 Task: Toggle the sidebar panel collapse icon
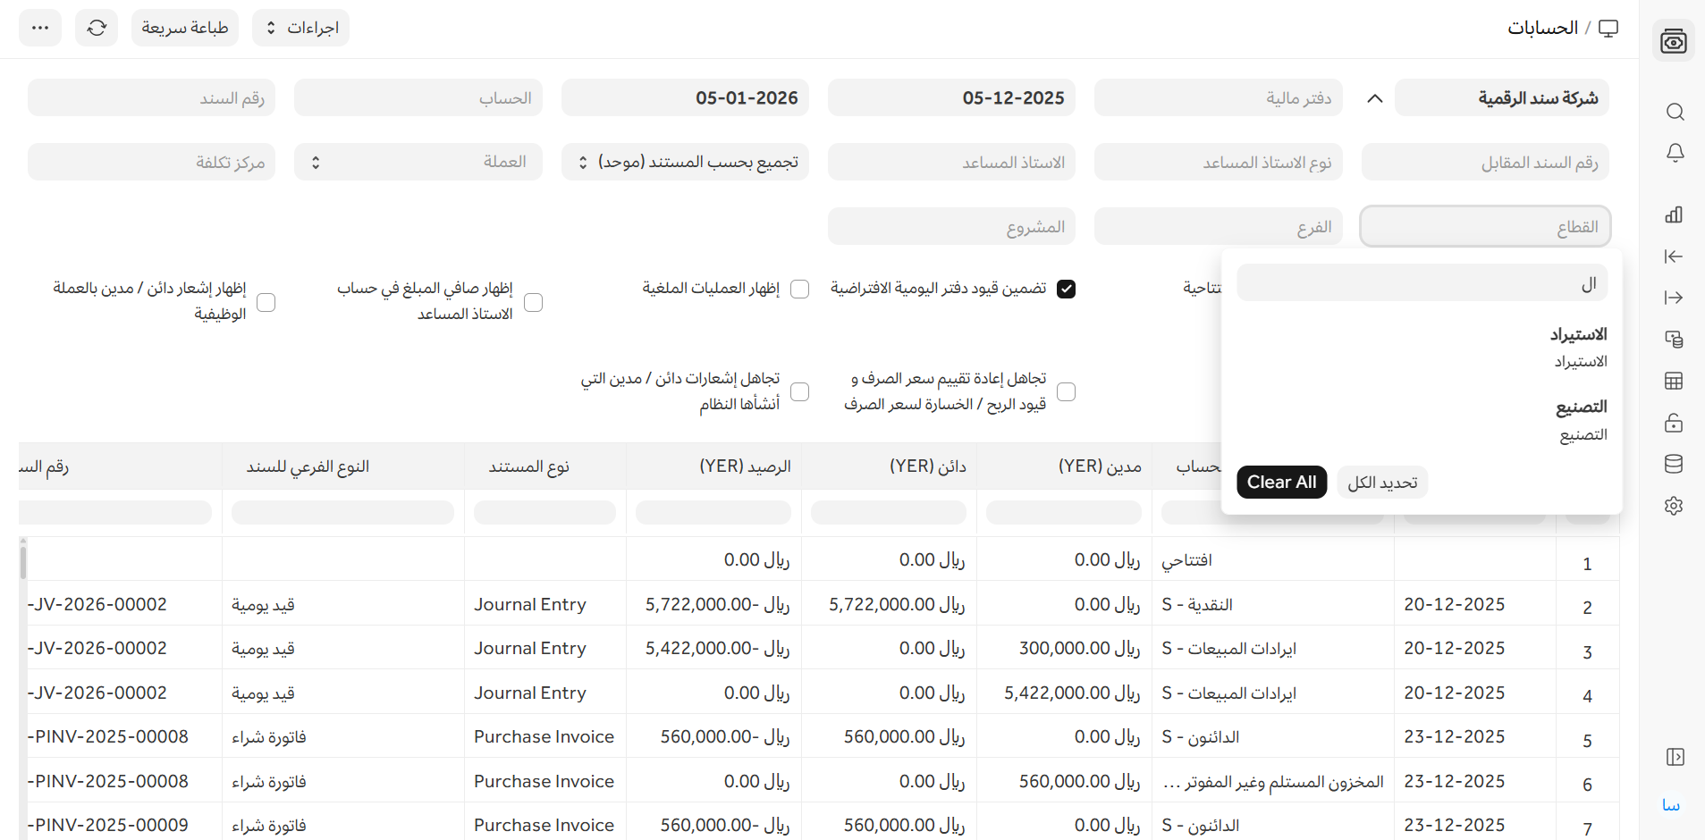(x=1675, y=757)
